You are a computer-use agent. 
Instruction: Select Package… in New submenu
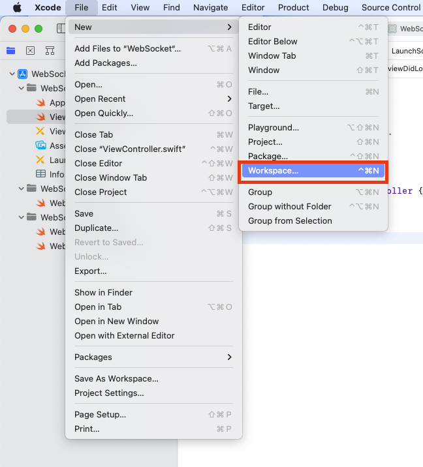[313, 155]
